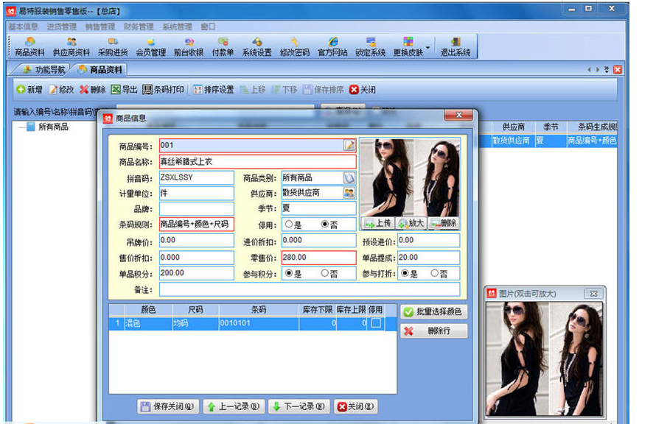Click 关闭 in the 商品资料 toolbar
The width and height of the screenshot is (670, 424).
(363, 90)
